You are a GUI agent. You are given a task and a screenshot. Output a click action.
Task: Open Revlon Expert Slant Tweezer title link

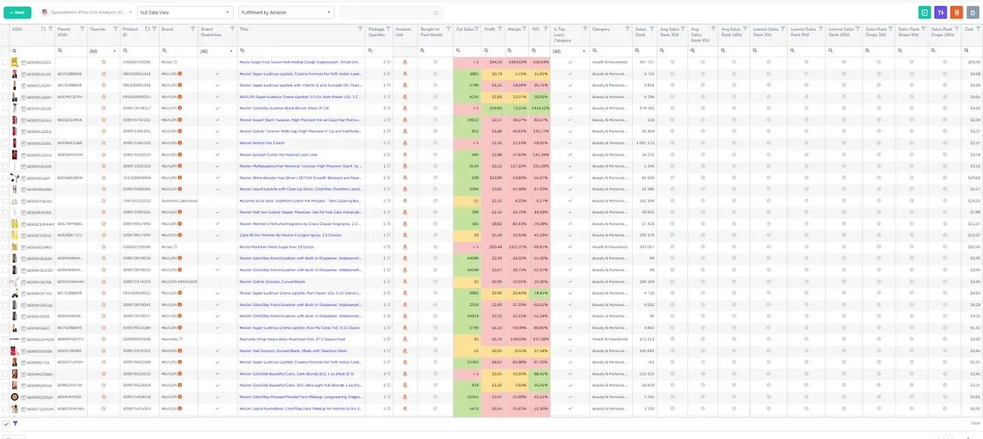(301, 119)
